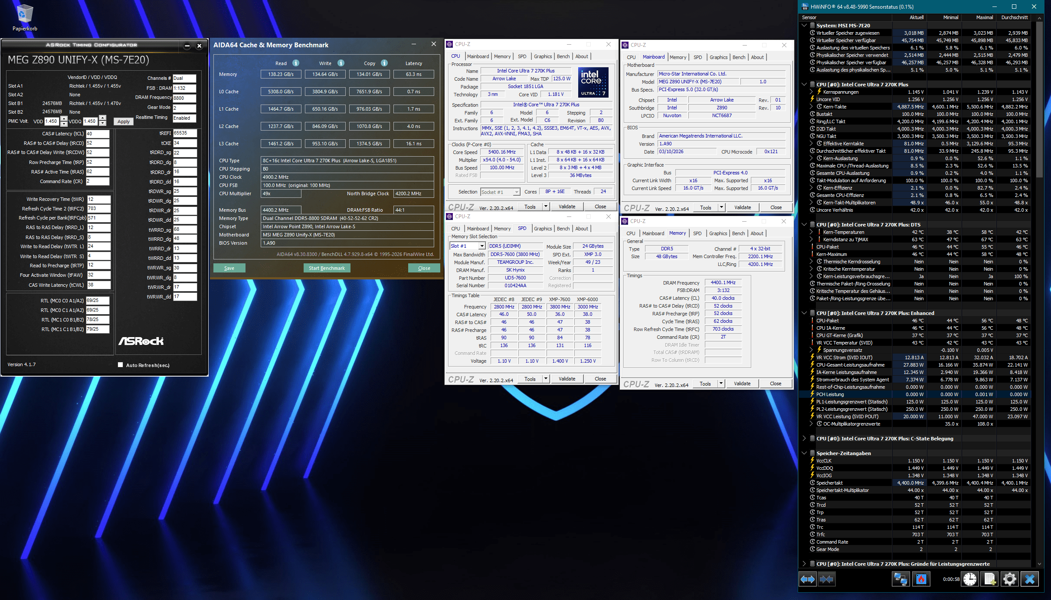Screen dimensions: 1051x600
Task: Increase VDD voltage with up stepper arrow
Action: (x=64, y=119)
